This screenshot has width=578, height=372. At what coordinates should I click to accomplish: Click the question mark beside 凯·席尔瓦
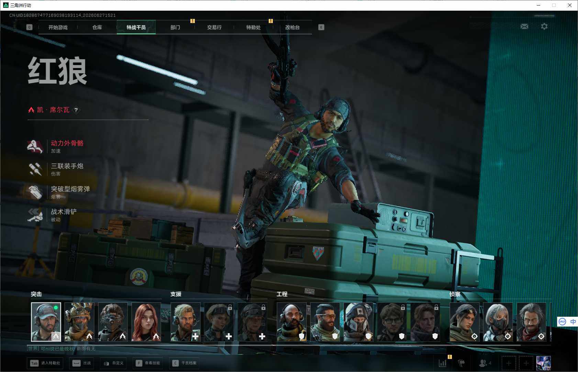tap(76, 110)
